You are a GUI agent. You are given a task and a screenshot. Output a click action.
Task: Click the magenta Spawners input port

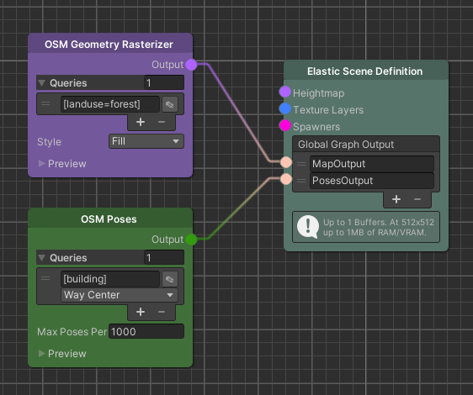point(284,125)
